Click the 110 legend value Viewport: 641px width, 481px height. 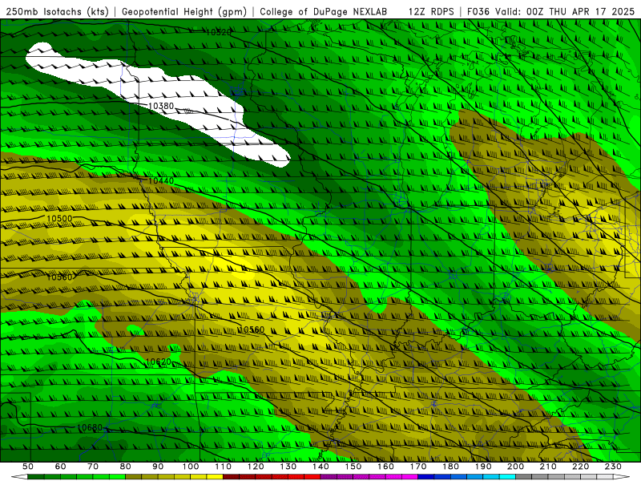(x=224, y=467)
